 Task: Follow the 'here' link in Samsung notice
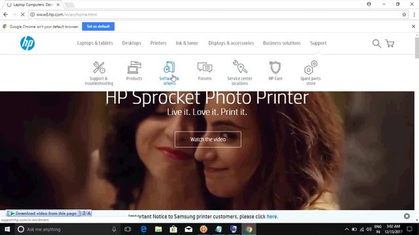(x=272, y=217)
